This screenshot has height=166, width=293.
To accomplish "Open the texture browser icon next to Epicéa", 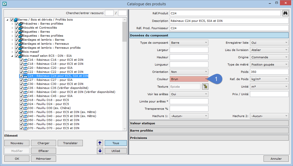I will tap(205, 87).
